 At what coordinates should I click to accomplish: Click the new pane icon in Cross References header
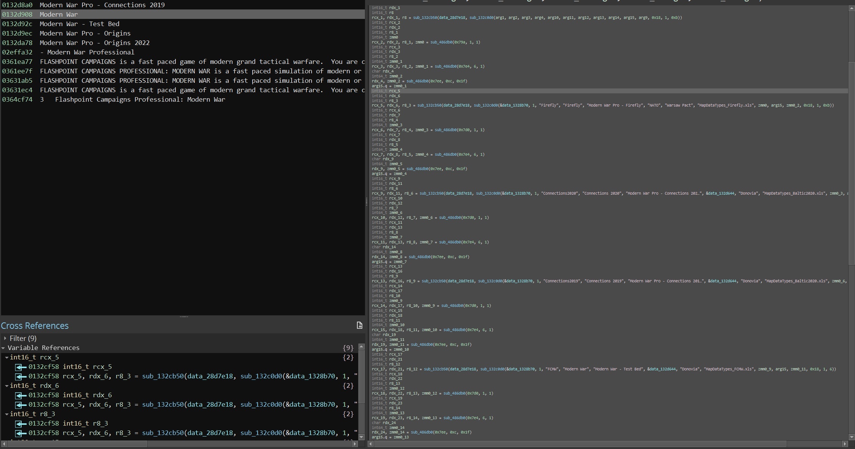(359, 325)
